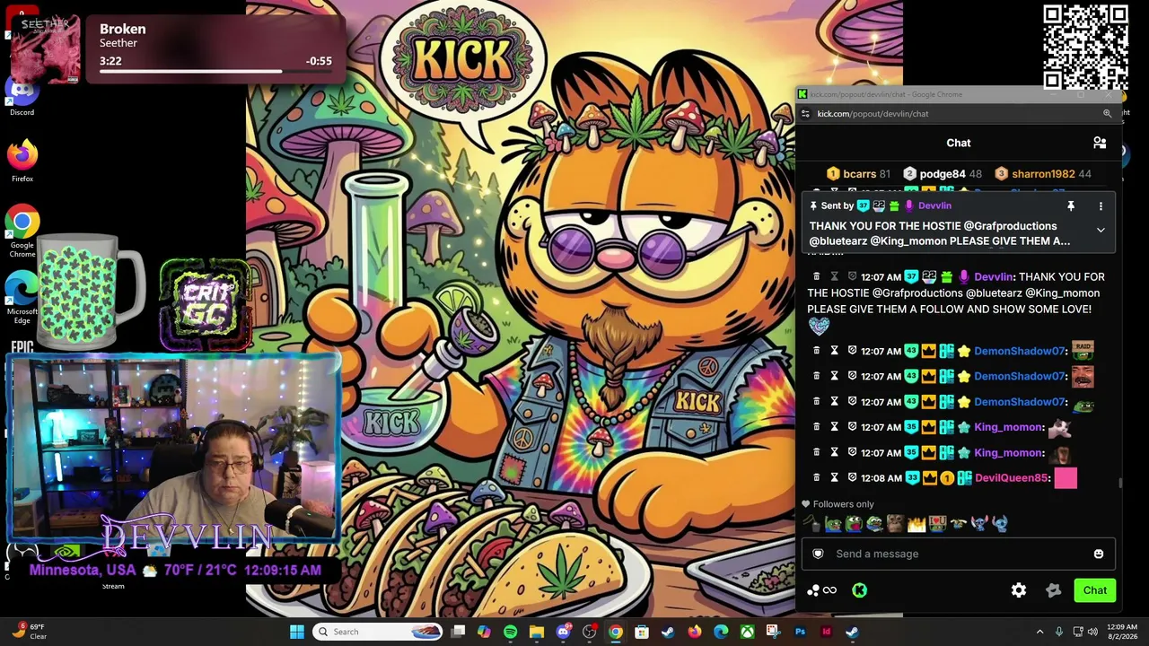Select top gifter bcarrs in leaderboard
Image resolution: width=1149 pixels, height=646 pixels.
tap(858, 174)
